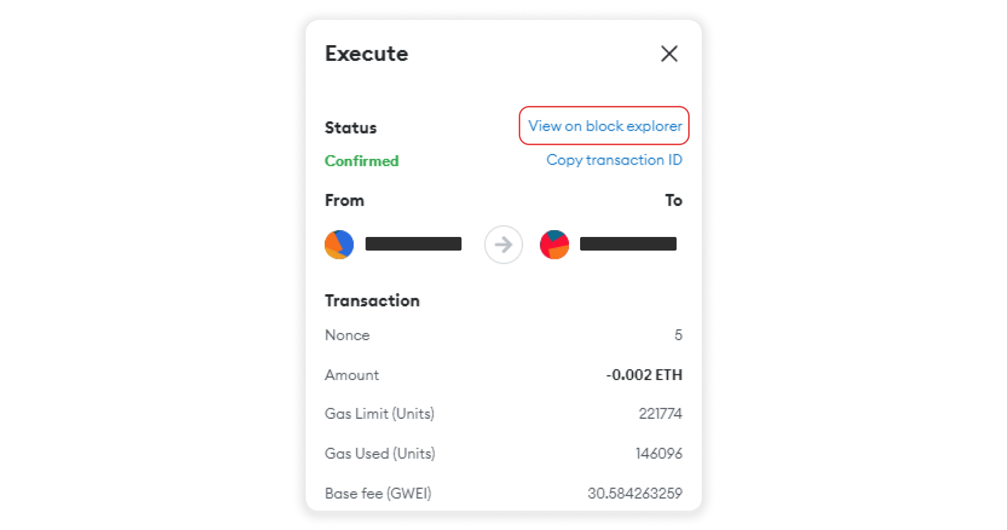Screen dimensions: 1007x530
Task: Click the -0.002 ETH amount
Action: pyautogui.click(x=644, y=375)
